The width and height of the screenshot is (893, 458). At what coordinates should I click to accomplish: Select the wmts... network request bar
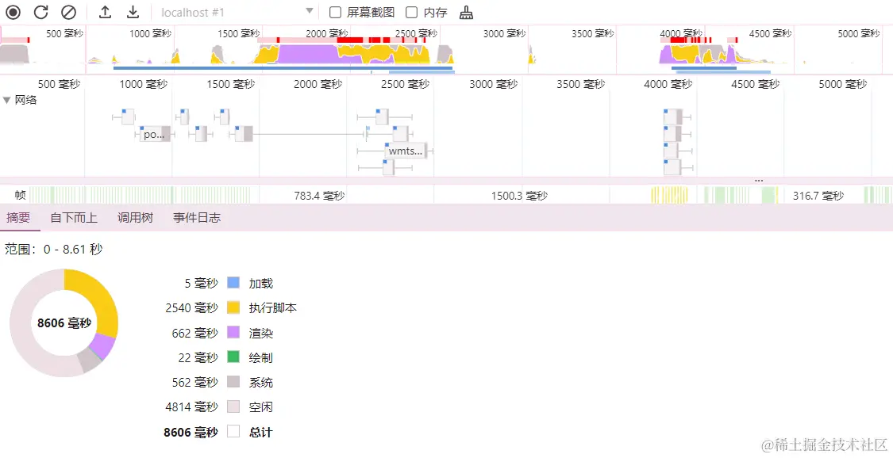(406, 151)
